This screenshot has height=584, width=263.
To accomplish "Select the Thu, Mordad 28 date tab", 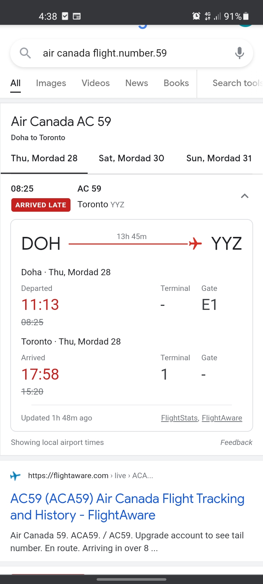I will click(x=44, y=158).
